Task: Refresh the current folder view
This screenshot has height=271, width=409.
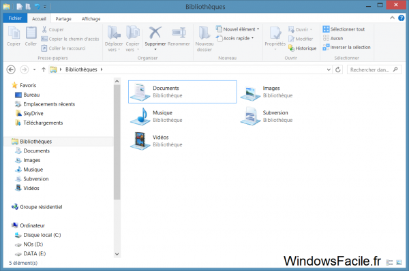Action: [x=338, y=69]
